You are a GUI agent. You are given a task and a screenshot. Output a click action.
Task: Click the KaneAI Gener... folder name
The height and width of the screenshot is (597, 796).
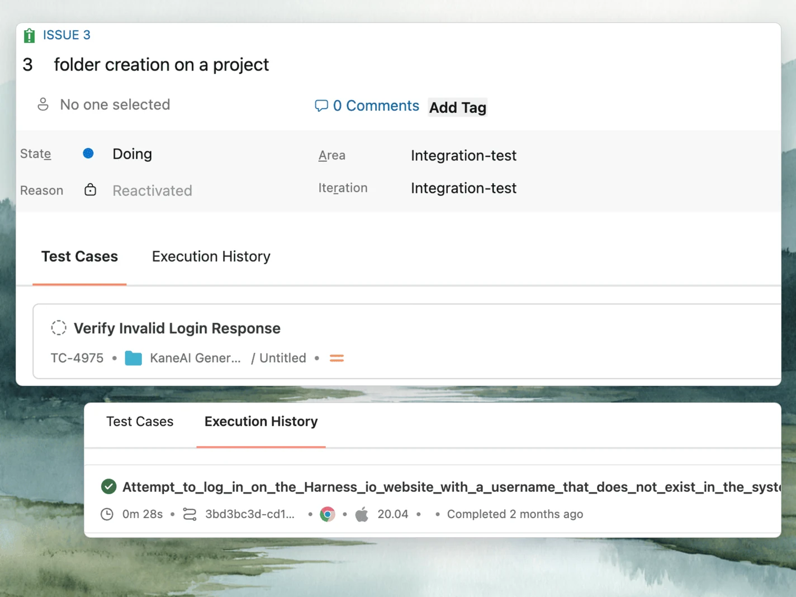coord(195,358)
